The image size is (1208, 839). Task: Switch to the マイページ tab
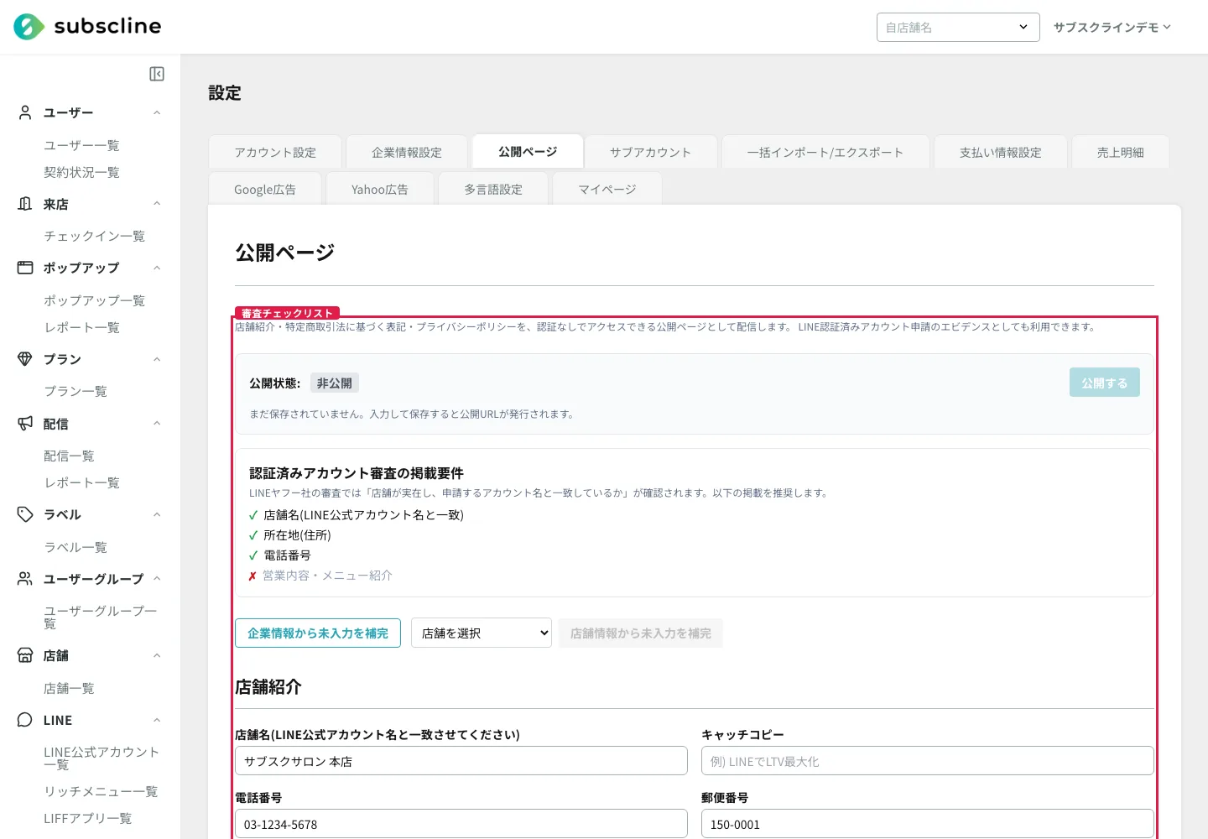pyautogui.click(x=607, y=189)
